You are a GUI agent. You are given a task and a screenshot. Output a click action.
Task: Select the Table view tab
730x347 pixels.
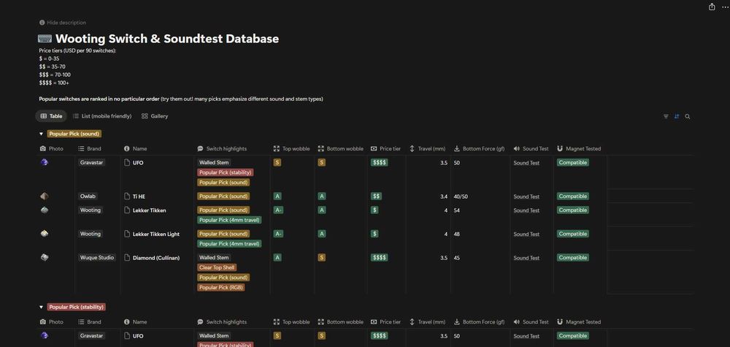51,116
